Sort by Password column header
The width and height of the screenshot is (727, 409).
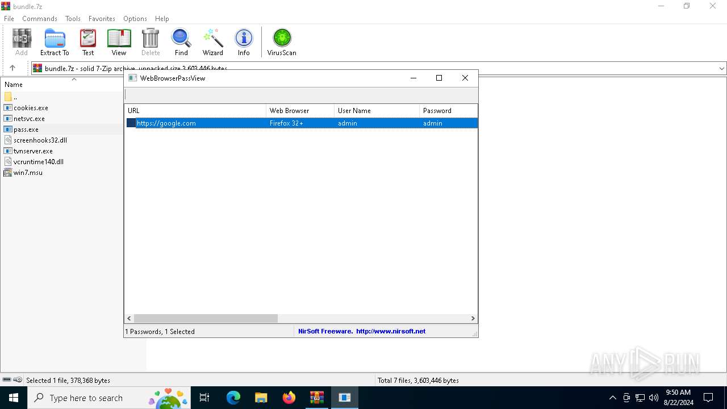tap(449, 111)
